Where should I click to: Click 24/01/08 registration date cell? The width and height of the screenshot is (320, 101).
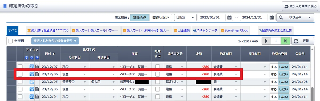click(x=300, y=82)
